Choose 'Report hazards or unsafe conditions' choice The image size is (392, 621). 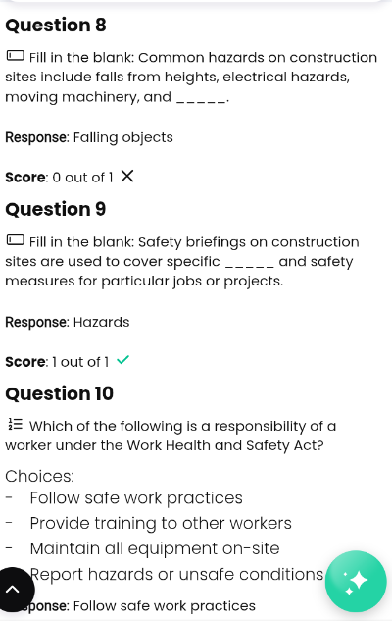(176, 574)
